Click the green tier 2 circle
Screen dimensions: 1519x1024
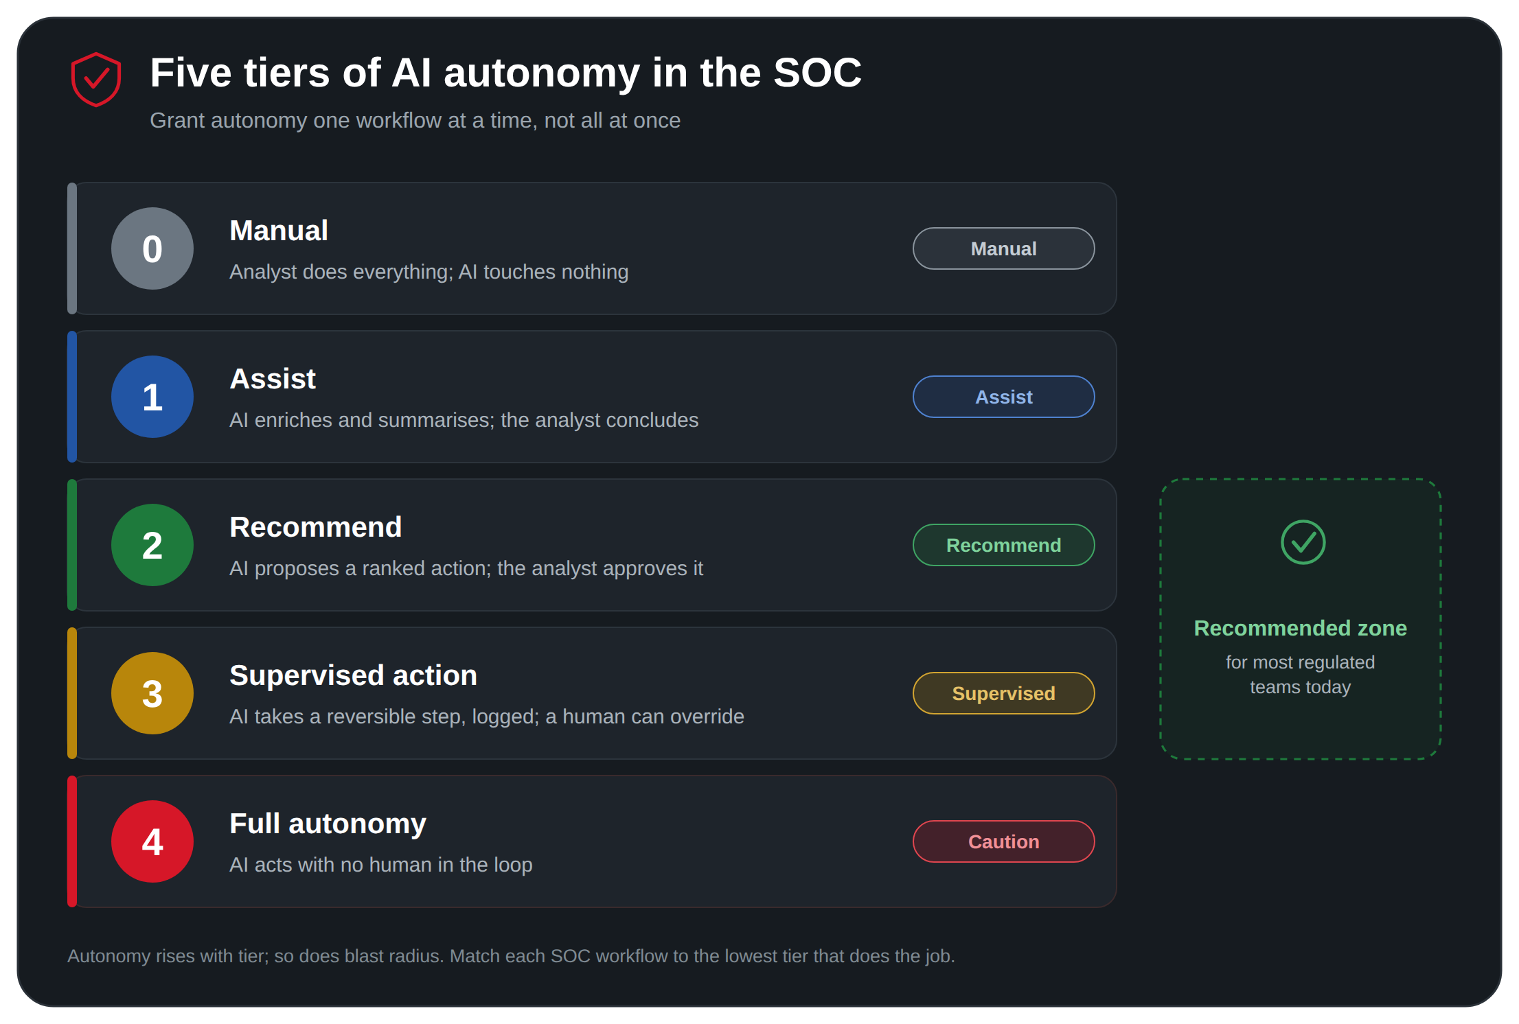(152, 545)
